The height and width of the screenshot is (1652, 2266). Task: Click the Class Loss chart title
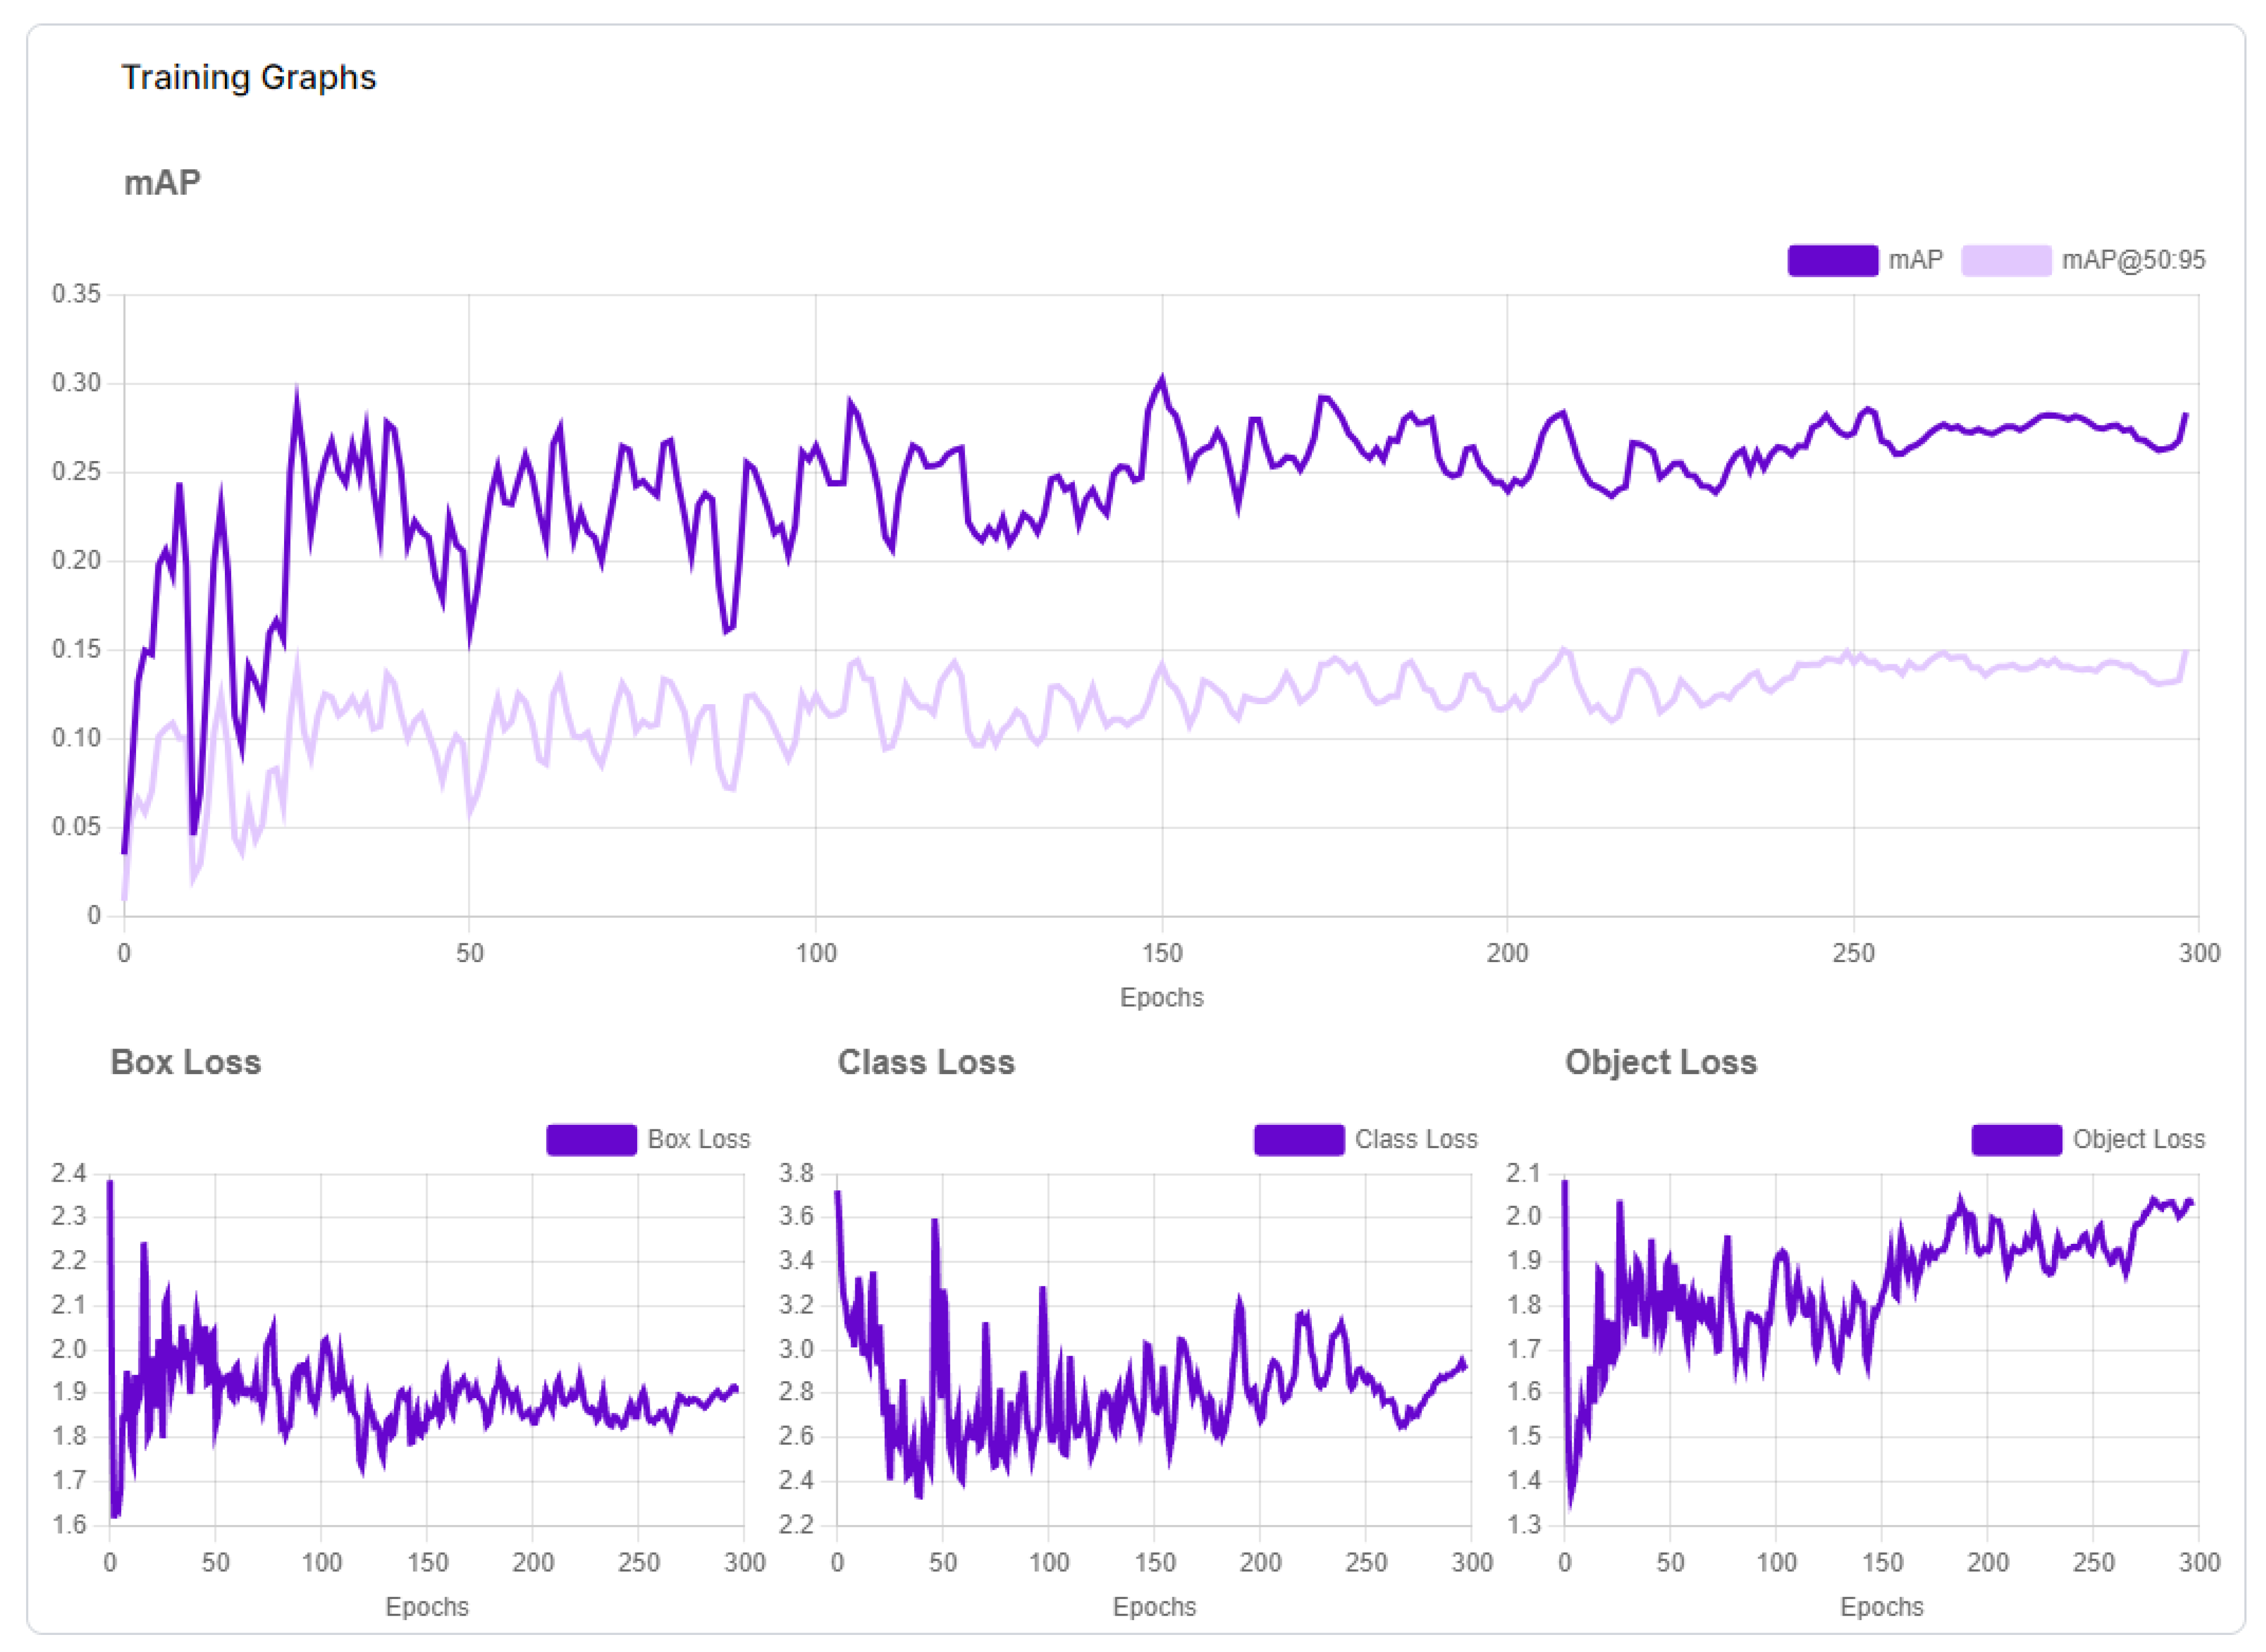pyautogui.click(x=926, y=1062)
